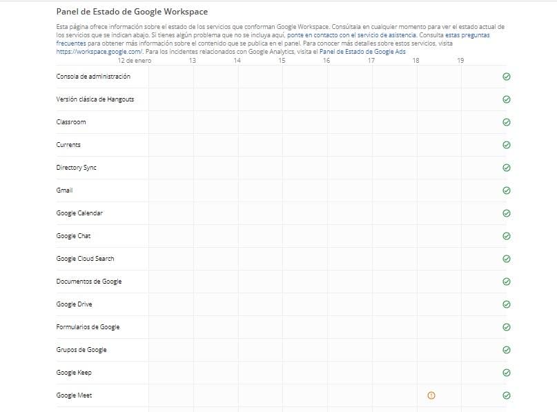Click the Gmail green status icon
The image size is (557, 412).
click(x=507, y=190)
